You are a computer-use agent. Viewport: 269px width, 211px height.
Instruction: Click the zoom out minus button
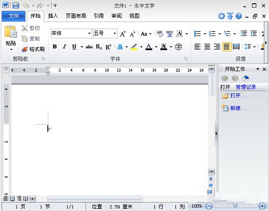209,206
